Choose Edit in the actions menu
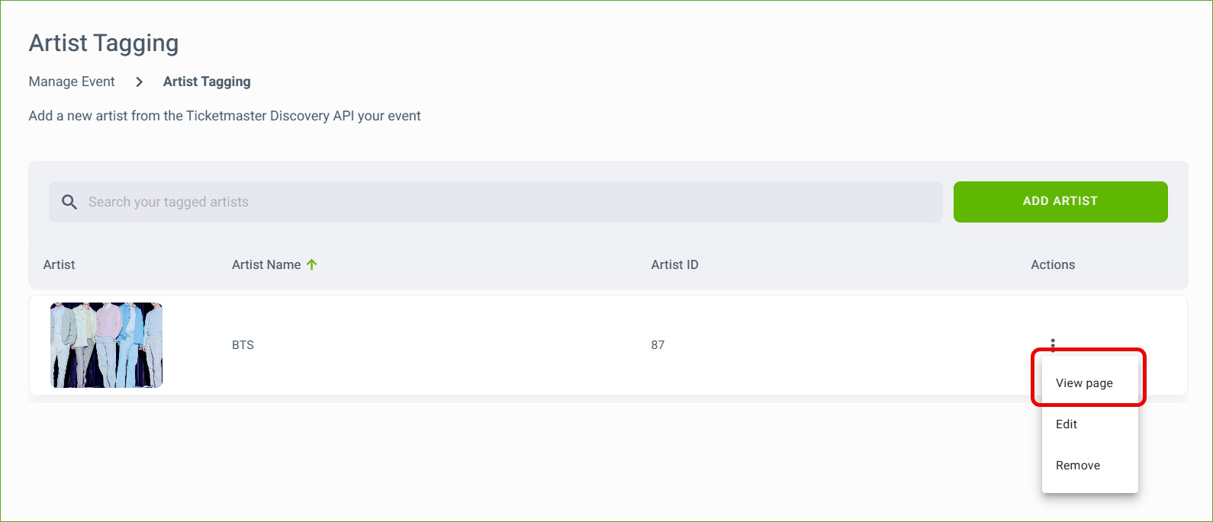This screenshot has width=1213, height=522. [x=1067, y=424]
